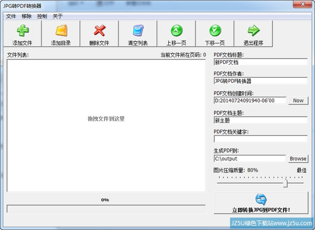Image resolution: width=315 pixels, height=230 pixels.
Task: Open the 移除 menu
Action: coord(27,16)
